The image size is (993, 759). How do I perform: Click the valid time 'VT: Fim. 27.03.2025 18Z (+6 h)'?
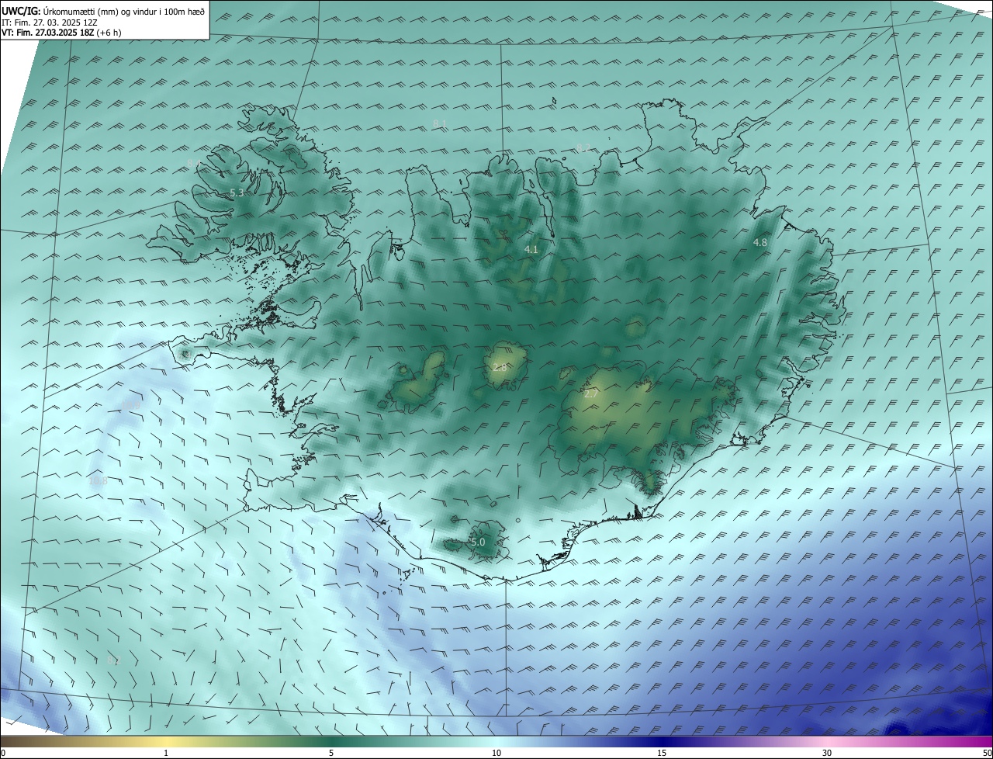pos(61,33)
